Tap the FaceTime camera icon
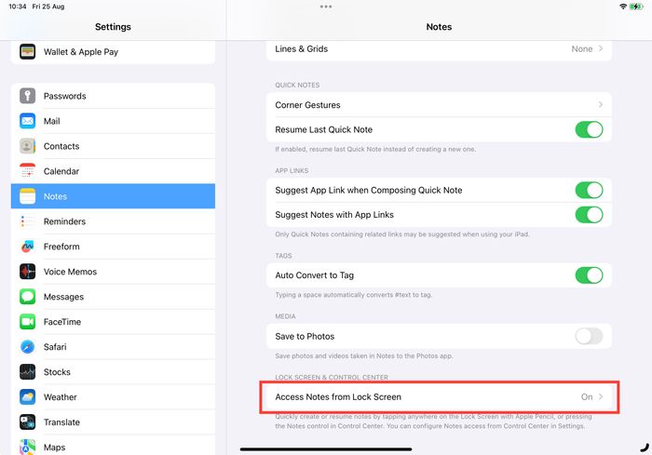The image size is (652, 455). point(28,322)
